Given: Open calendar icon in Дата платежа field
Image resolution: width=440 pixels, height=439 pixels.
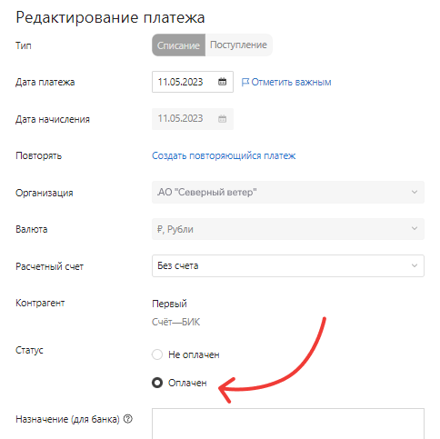Looking at the screenshot, I should click(x=222, y=82).
